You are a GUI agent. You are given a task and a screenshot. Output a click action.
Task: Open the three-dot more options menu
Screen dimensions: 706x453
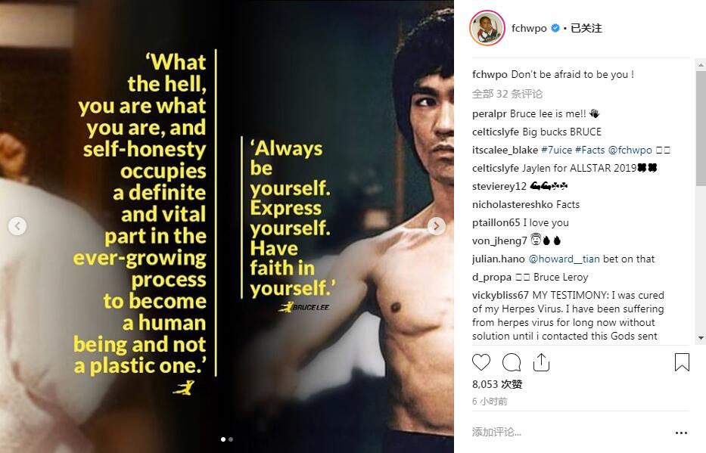pos(681,433)
